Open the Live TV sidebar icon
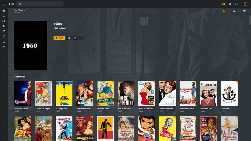The width and height of the screenshot is (251, 141). (4, 47)
